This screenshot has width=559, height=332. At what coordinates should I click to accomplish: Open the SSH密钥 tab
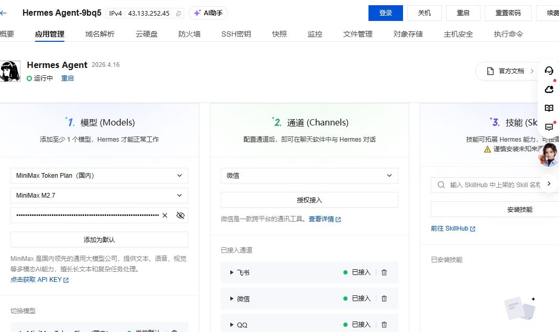(236, 34)
